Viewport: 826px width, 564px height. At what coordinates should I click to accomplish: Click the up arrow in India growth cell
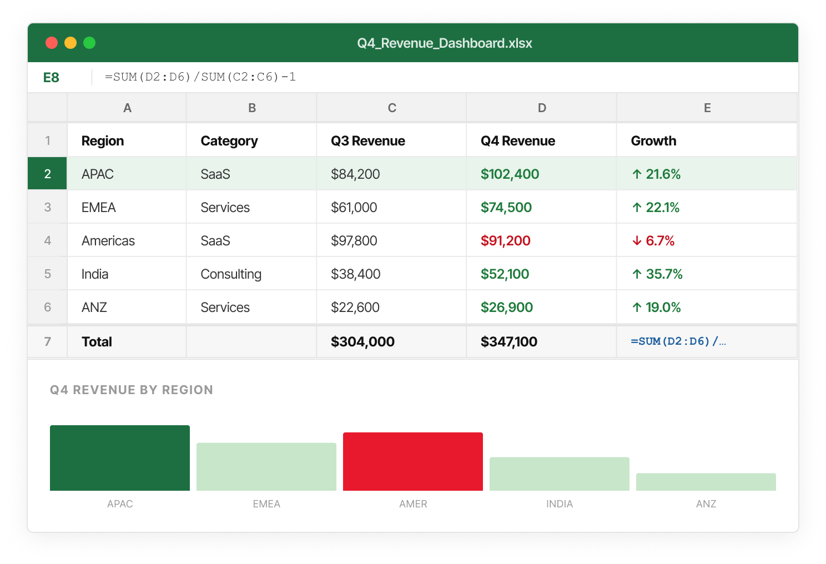[x=637, y=274]
